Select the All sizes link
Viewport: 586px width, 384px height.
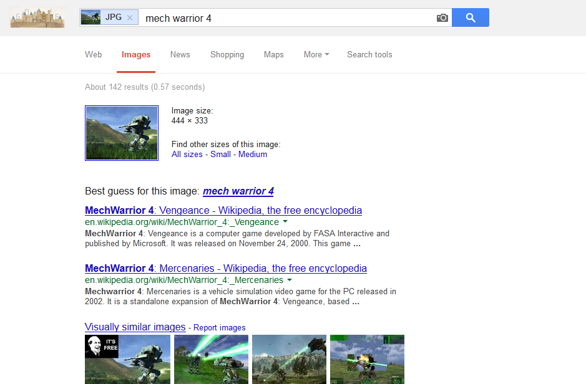(x=187, y=154)
